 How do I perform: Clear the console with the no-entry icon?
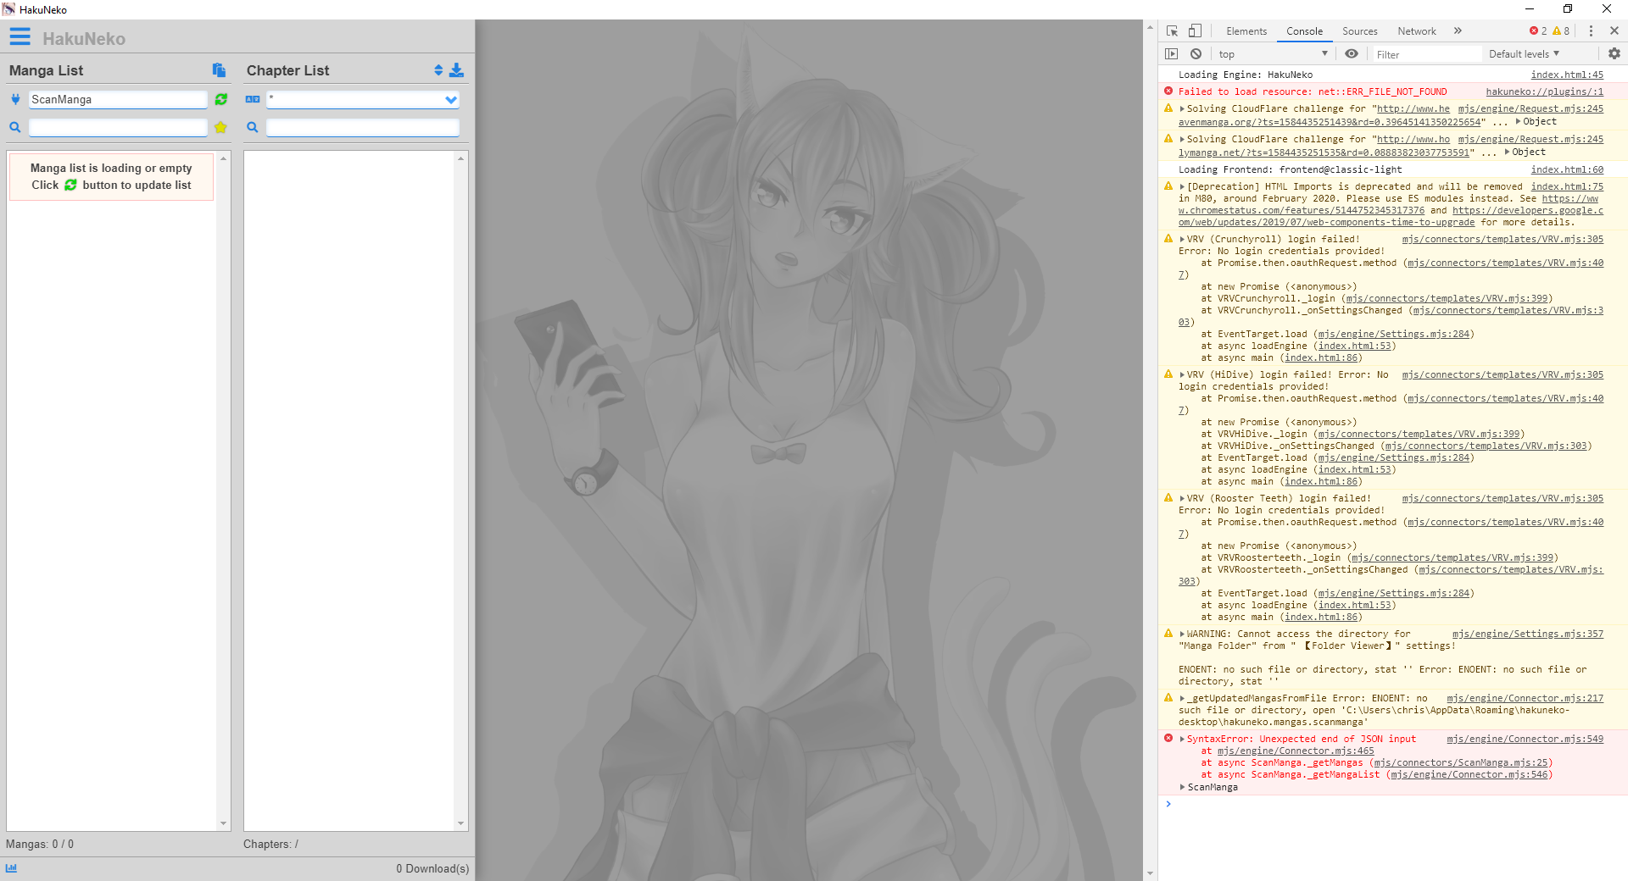coord(1196,53)
